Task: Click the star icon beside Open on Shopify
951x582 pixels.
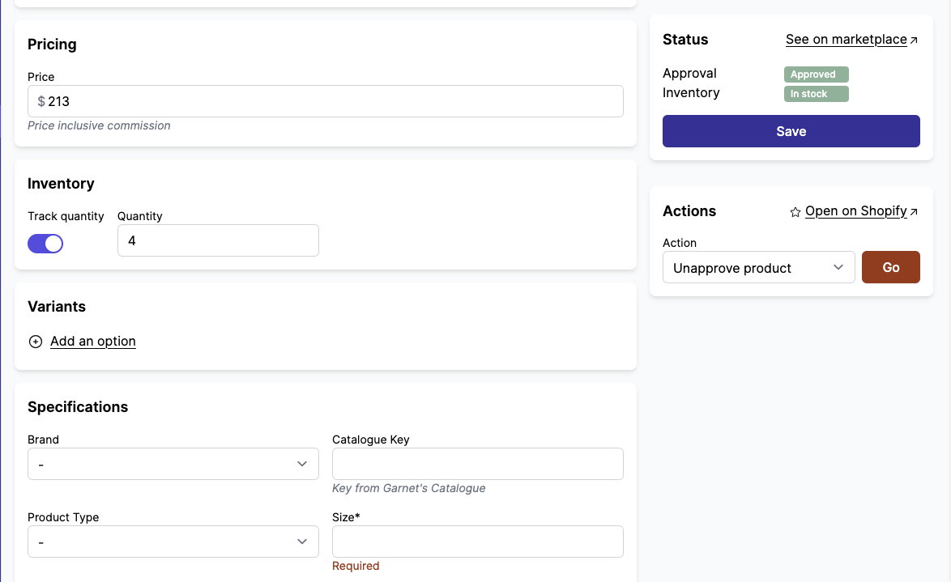Action: click(x=795, y=212)
